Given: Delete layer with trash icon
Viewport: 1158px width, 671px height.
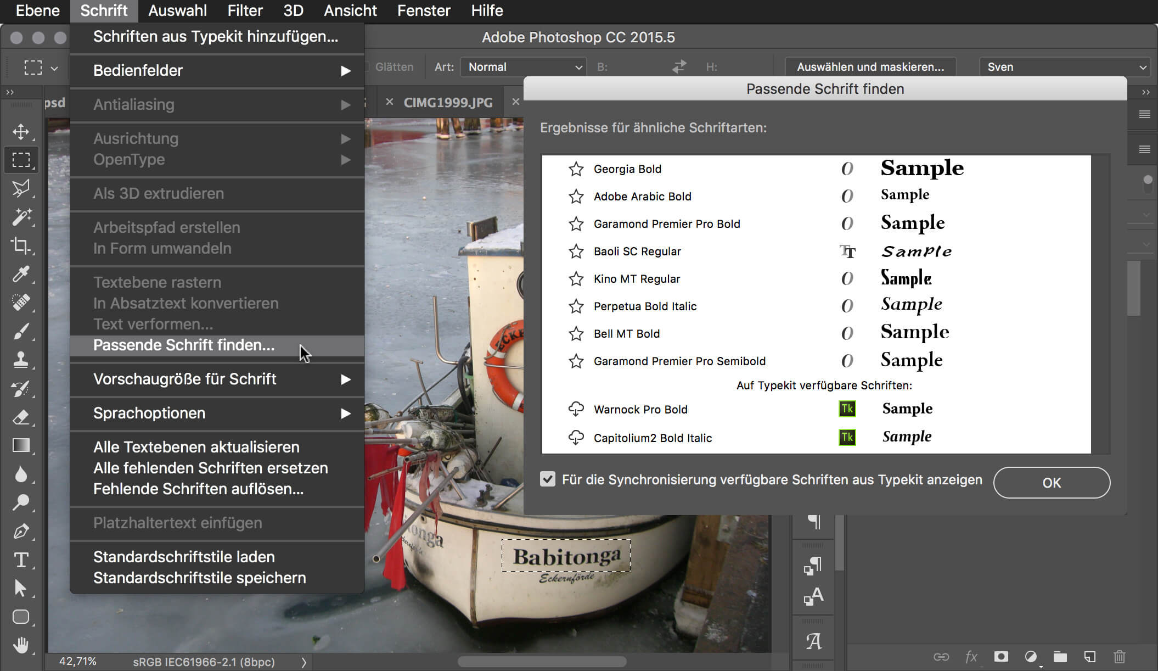Looking at the screenshot, I should (x=1120, y=657).
